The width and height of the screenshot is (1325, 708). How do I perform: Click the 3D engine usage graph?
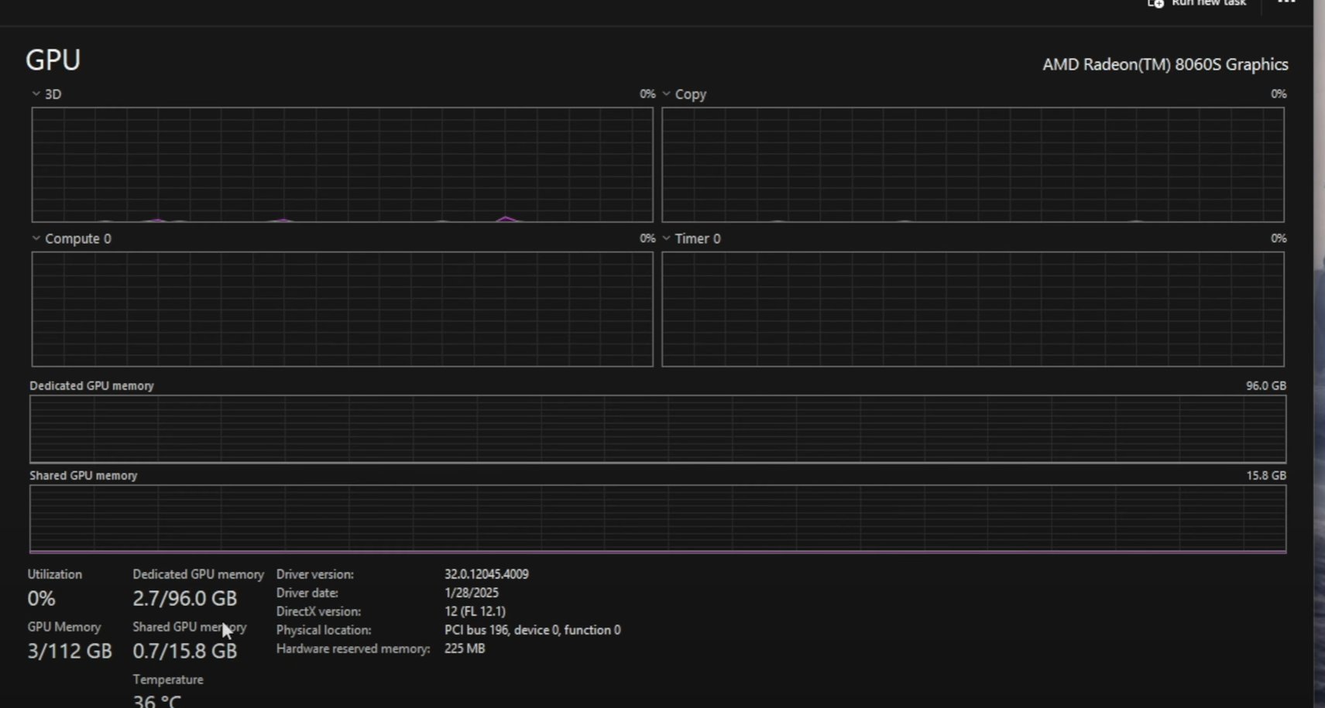[342, 165]
